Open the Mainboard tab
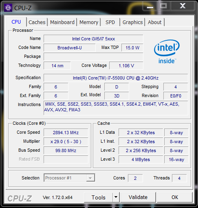This screenshot has height=208, width=198. tap(62, 22)
